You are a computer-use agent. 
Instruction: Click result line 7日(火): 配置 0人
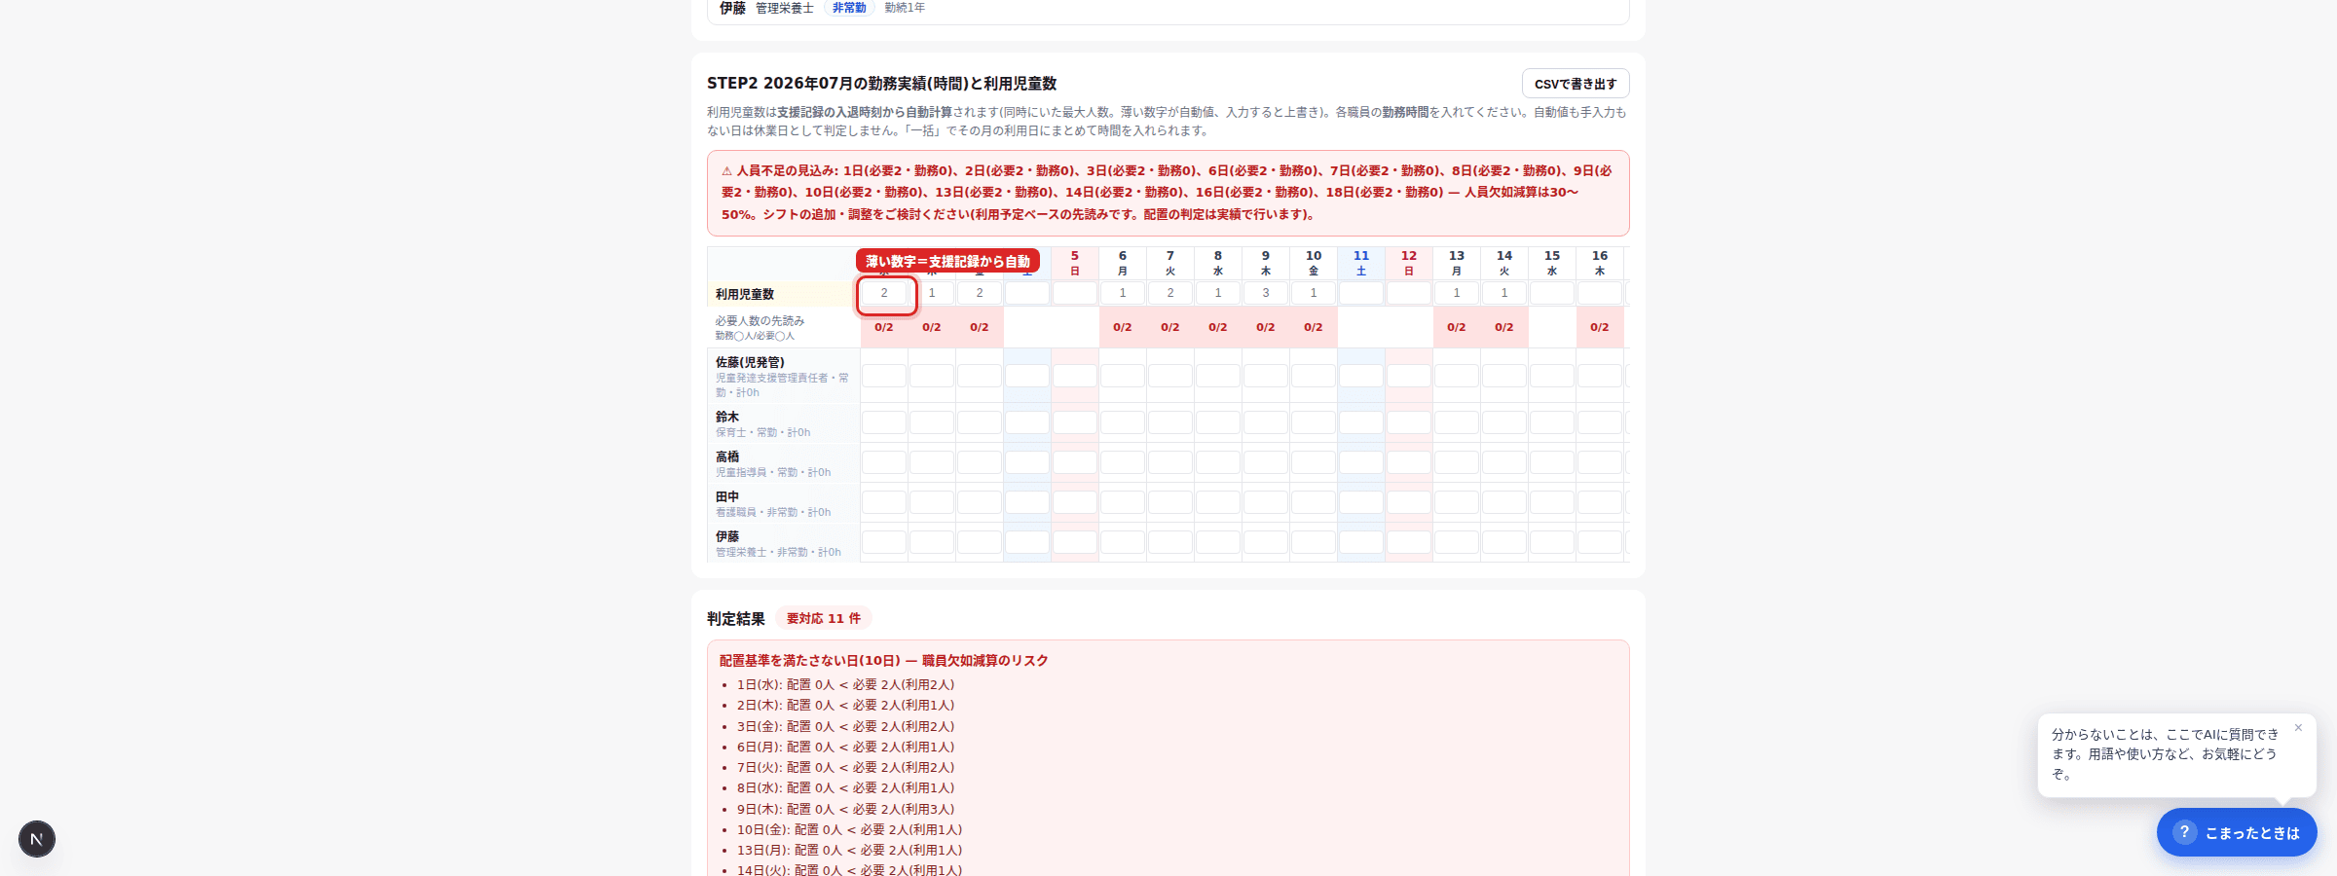[845, 768]
